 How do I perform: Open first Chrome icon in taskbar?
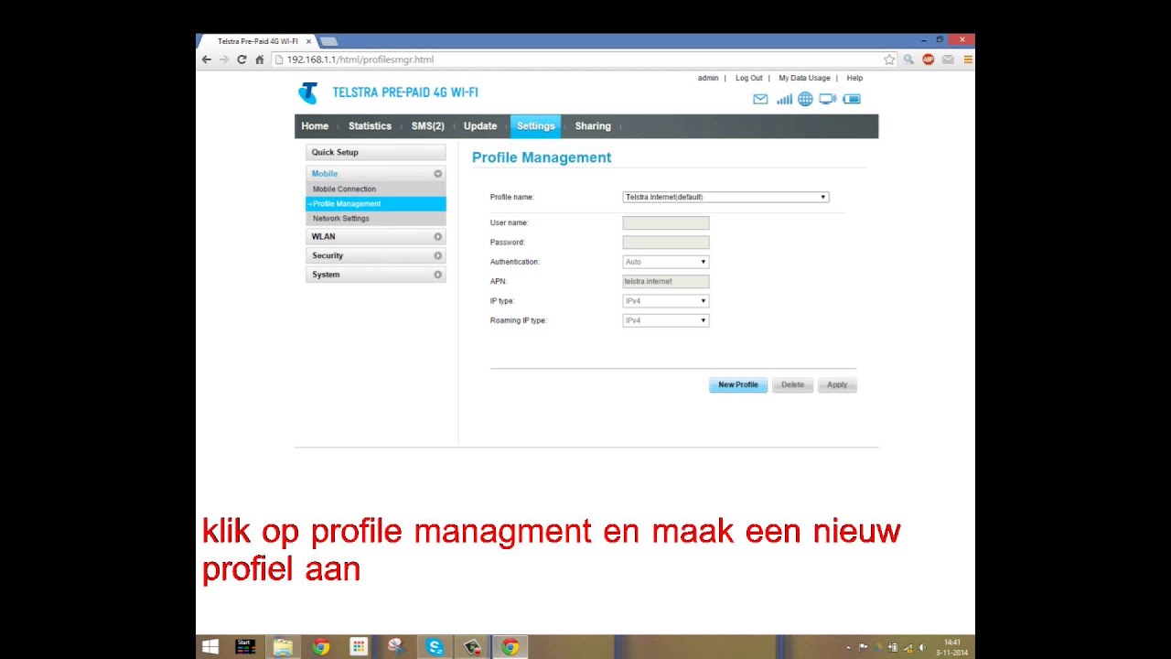[x=320, y=647]
